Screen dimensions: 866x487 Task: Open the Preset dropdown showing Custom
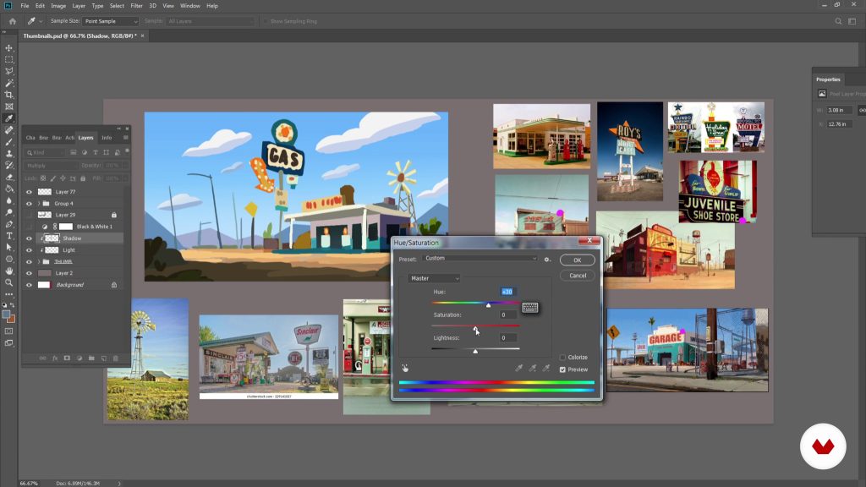tap(480, 259)
